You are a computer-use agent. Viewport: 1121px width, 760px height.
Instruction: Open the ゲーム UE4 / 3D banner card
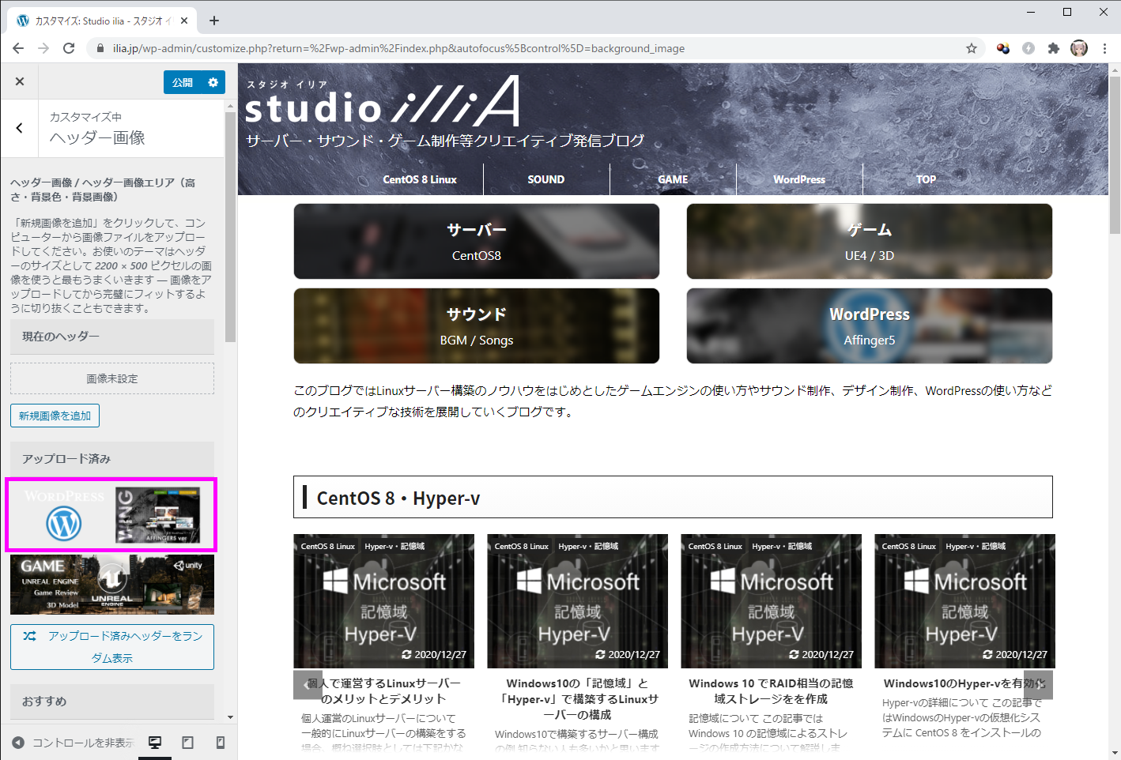(x=870, y=241)
